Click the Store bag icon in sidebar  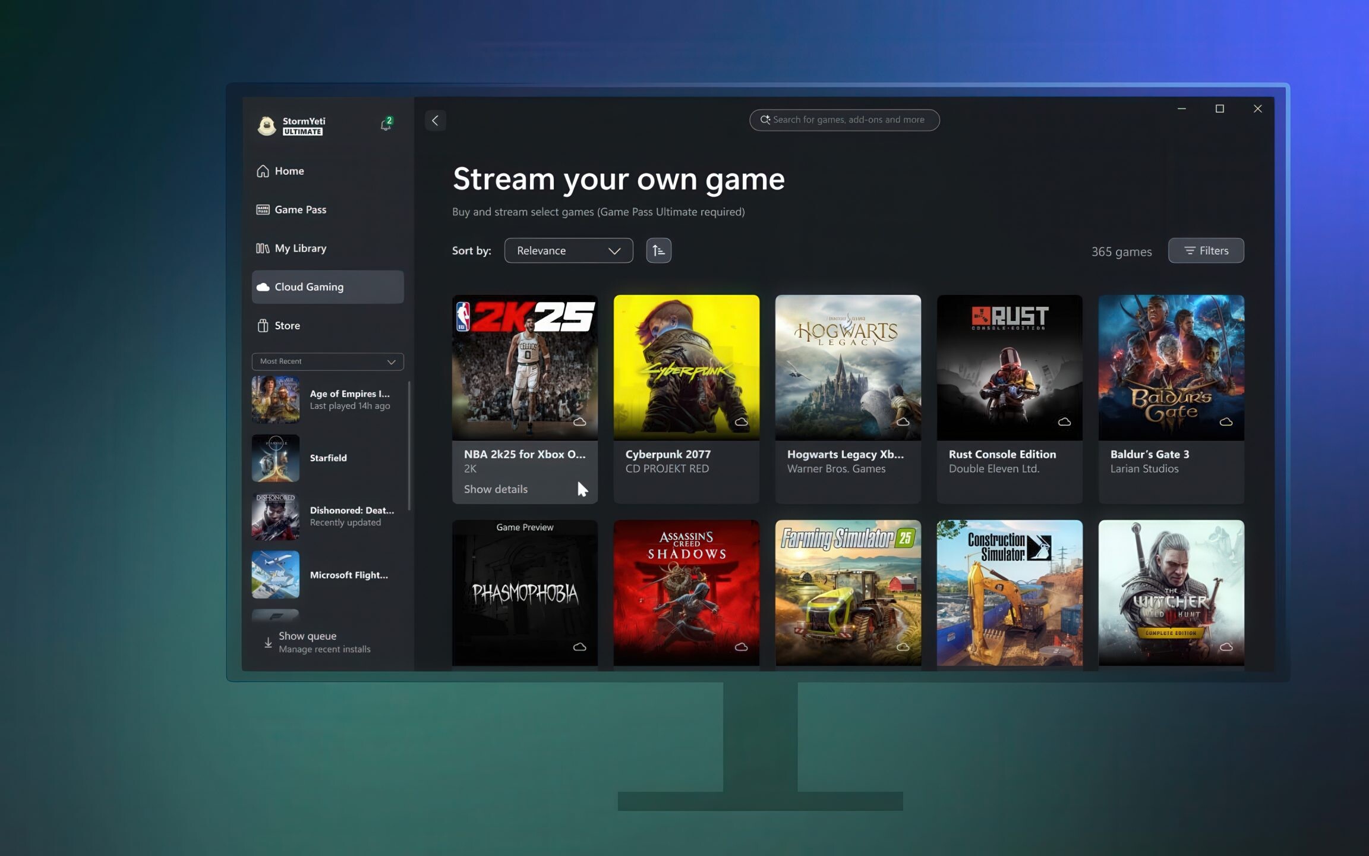[263, 326]
